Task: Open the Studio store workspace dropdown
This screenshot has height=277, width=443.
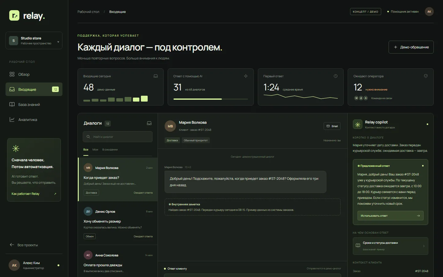Action: coord(34,41)
